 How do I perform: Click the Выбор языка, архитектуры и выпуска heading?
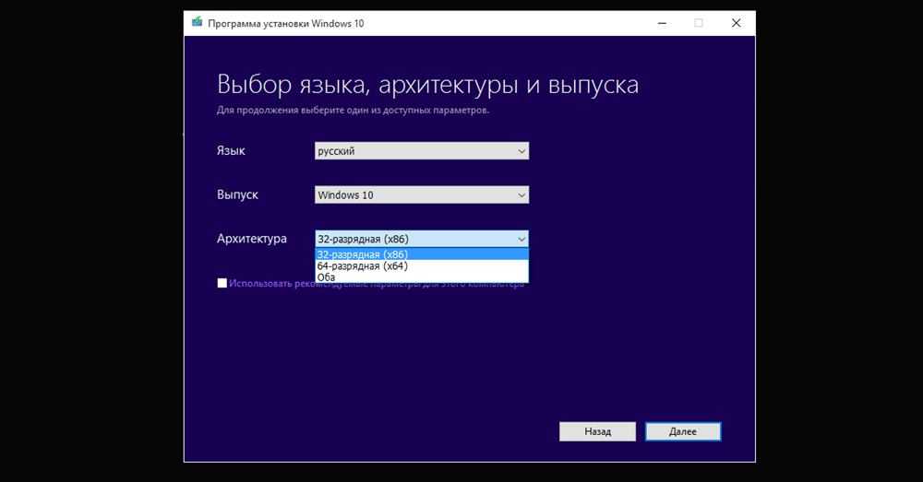coord(427,86)
